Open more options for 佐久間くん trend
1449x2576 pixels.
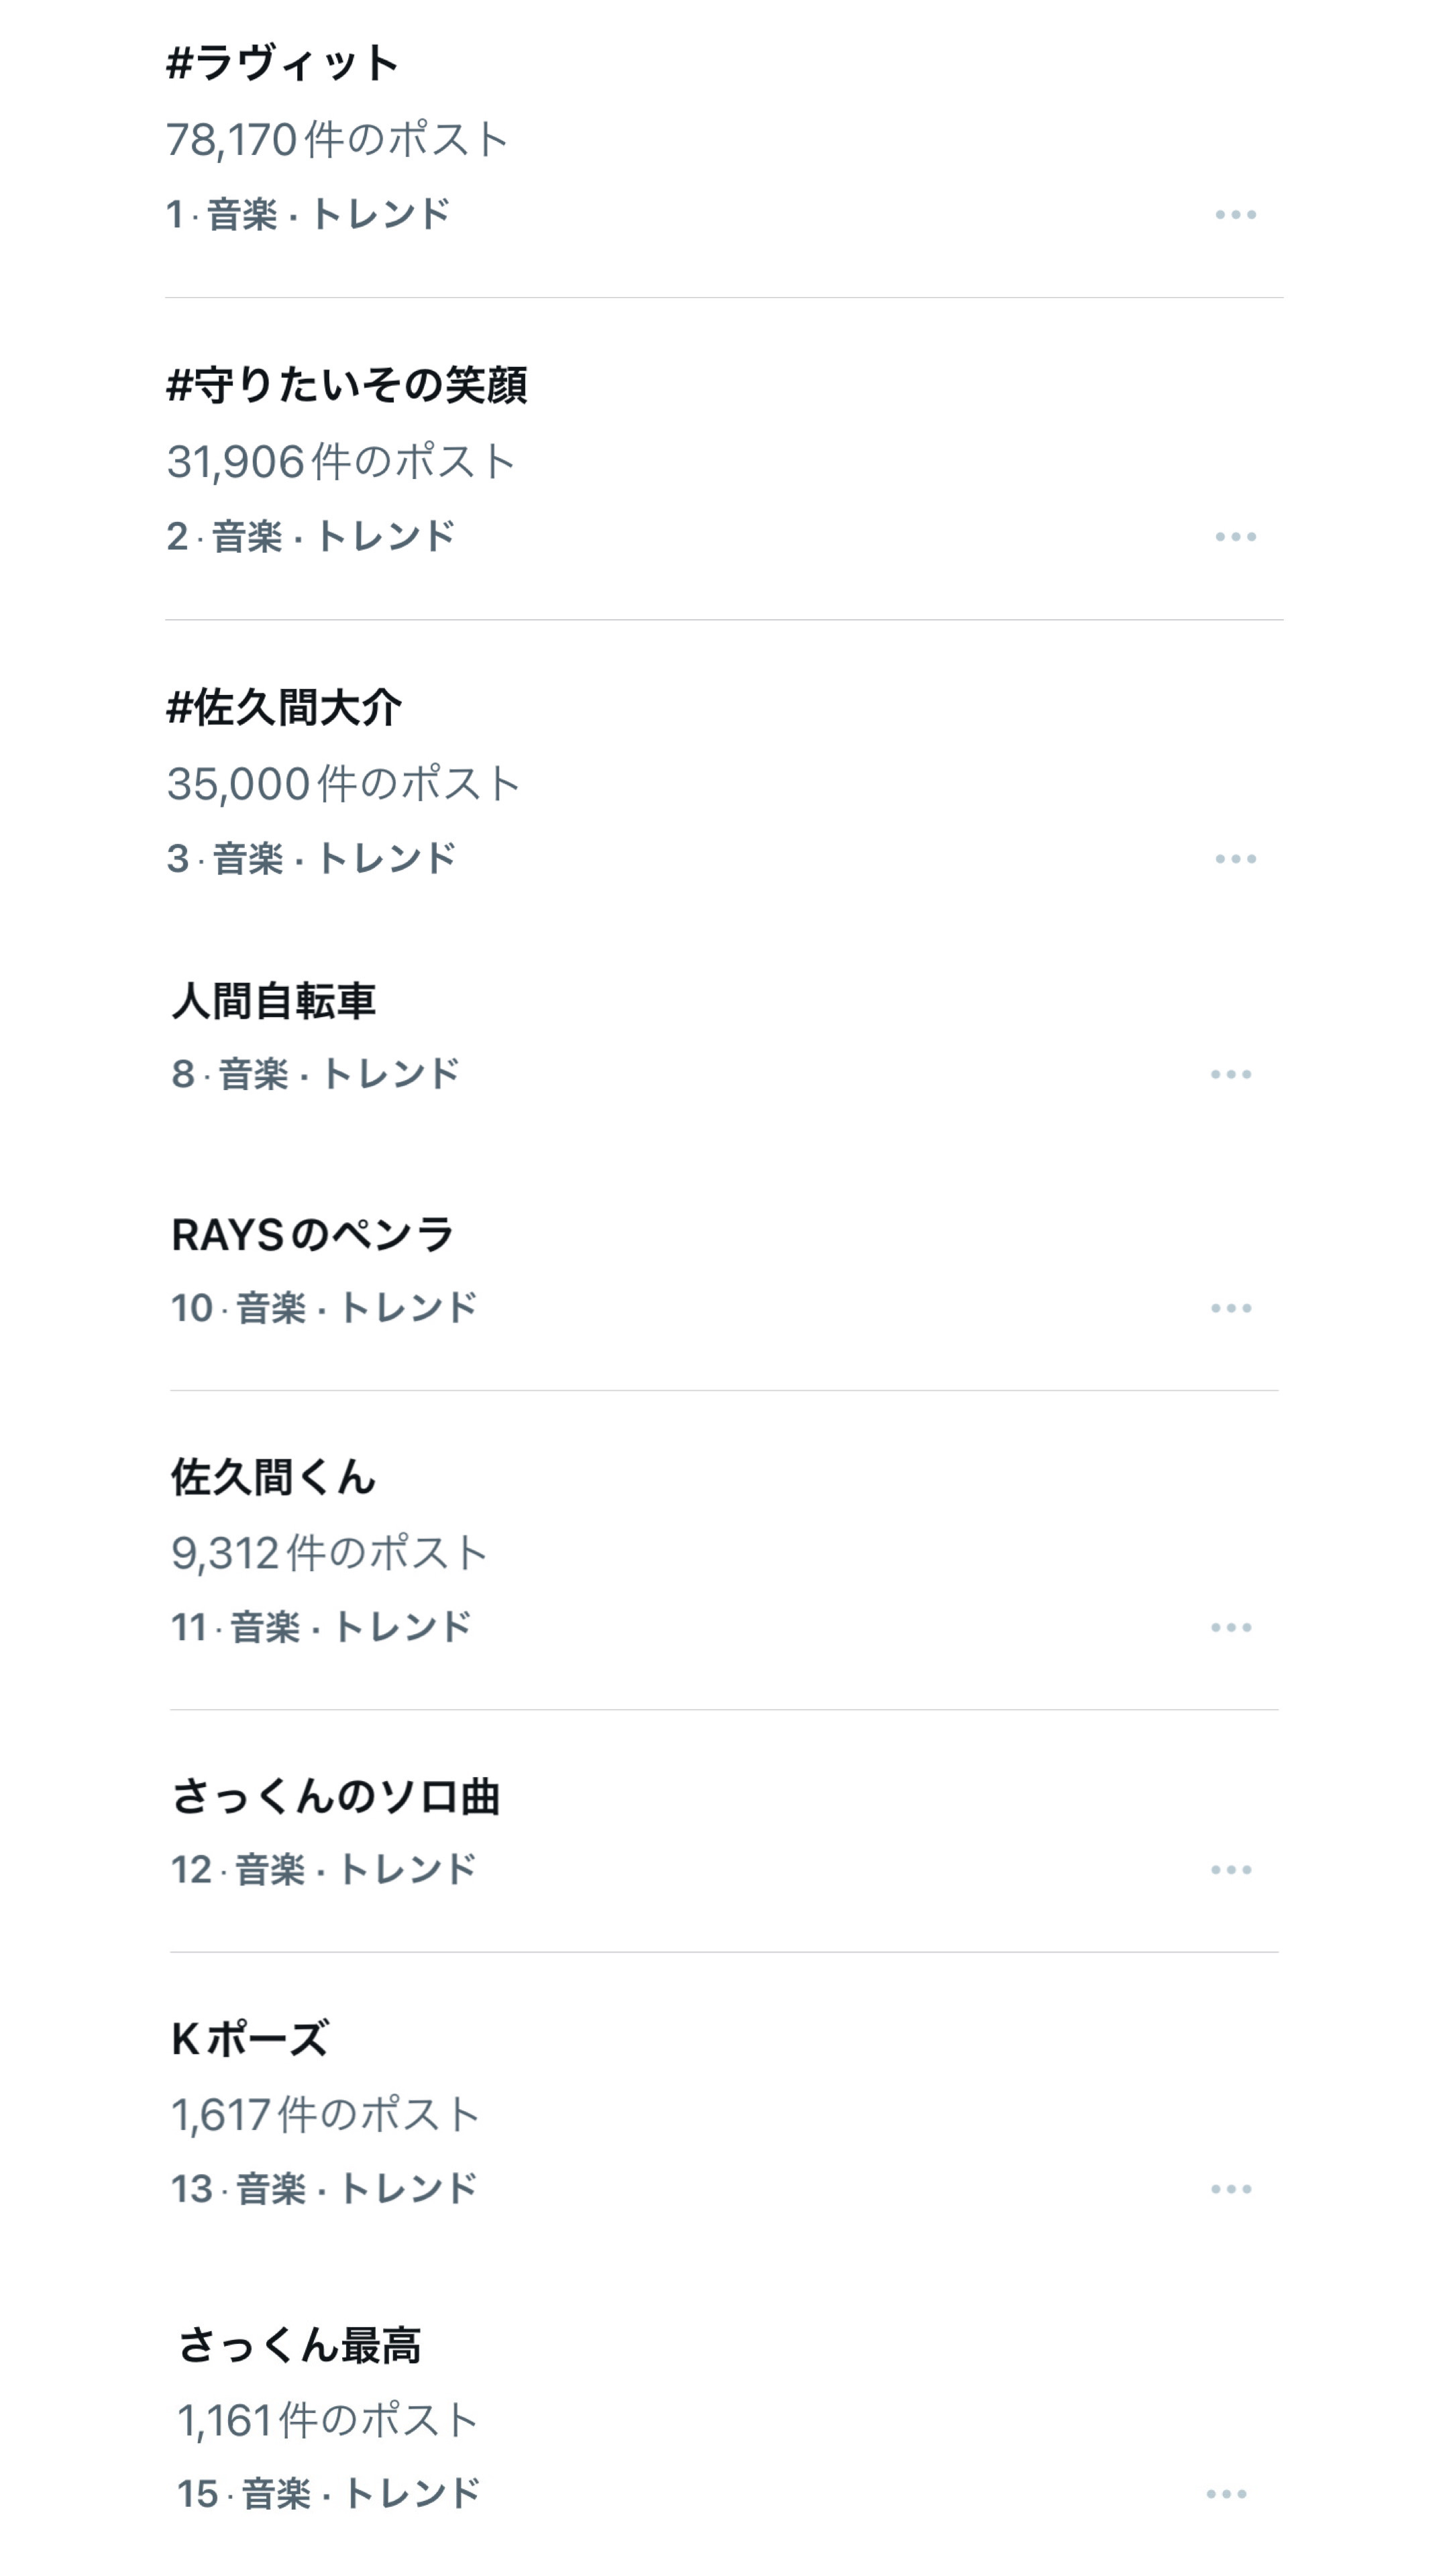(1230, 1627)
